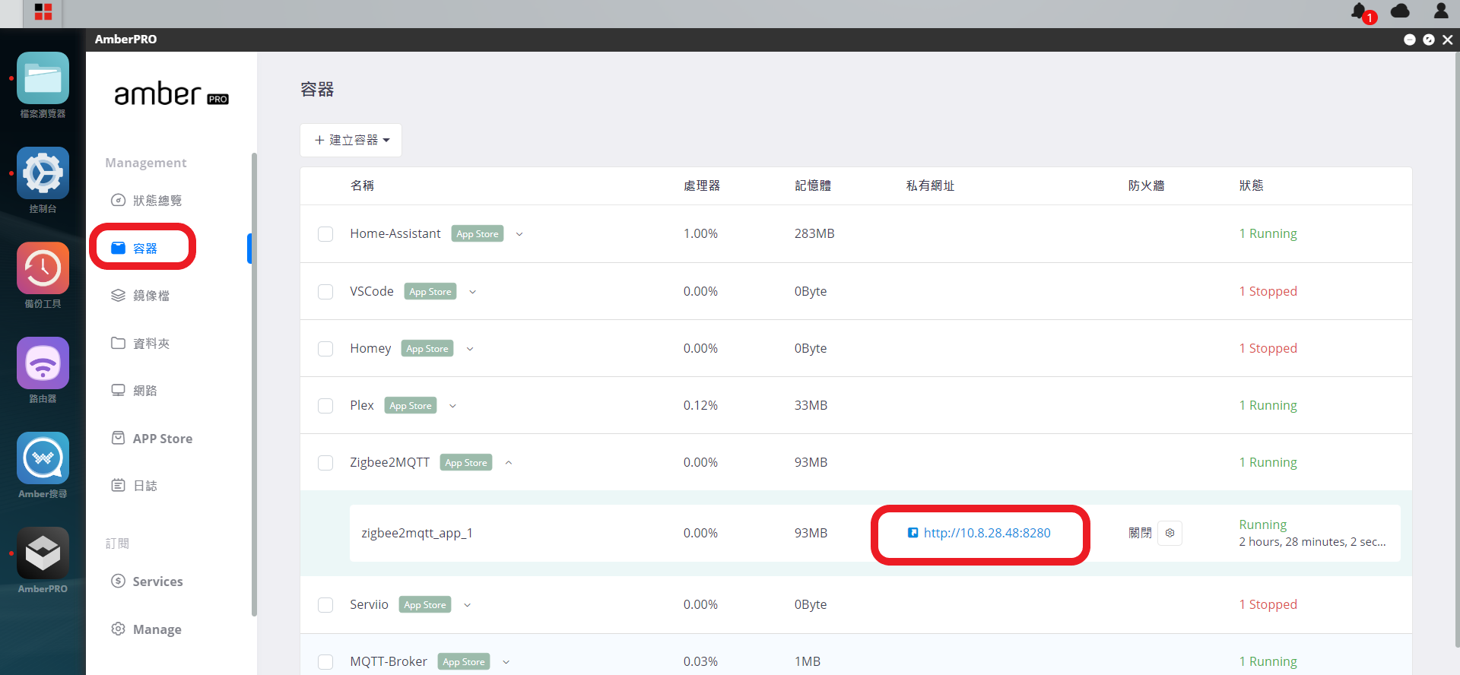
Task: Expand the MQTT-Broker container row
Action: coord(506,662)
